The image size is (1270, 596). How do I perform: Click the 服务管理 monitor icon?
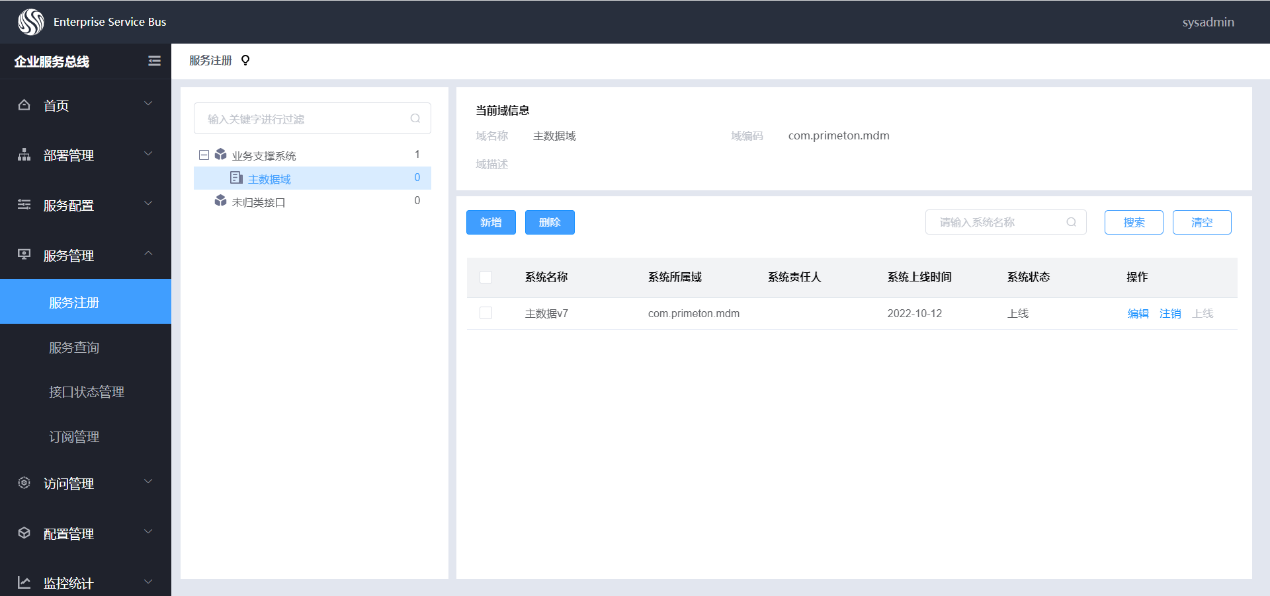[x=24, y=254]
